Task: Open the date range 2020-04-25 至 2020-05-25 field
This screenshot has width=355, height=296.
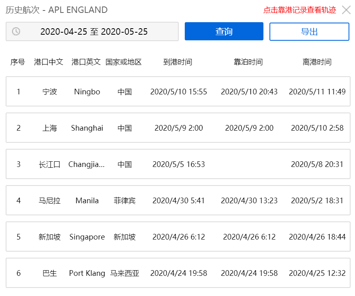Action: pos(92,31)
